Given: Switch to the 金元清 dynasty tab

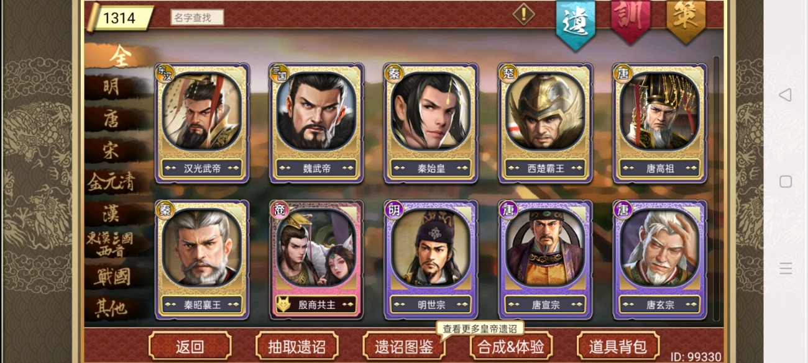Looking at the screenshot, I should (112, 182).
